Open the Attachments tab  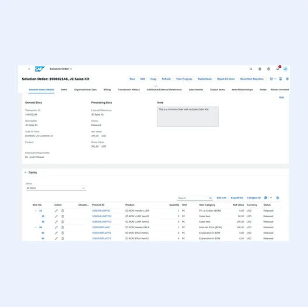tap(196, 90)
